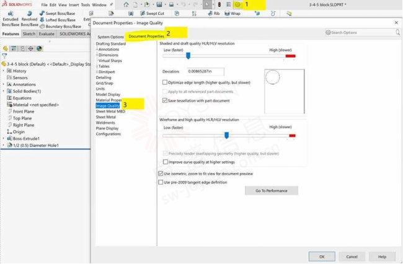Choose the Lofted Boss/Base tool

pos(58,20)
